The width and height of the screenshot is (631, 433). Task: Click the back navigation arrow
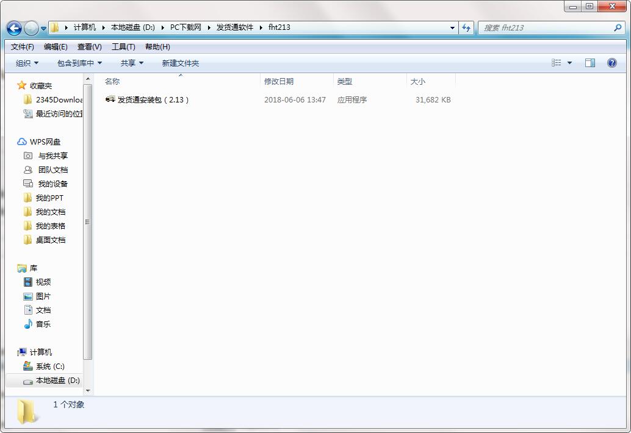(x=13, y=28)
